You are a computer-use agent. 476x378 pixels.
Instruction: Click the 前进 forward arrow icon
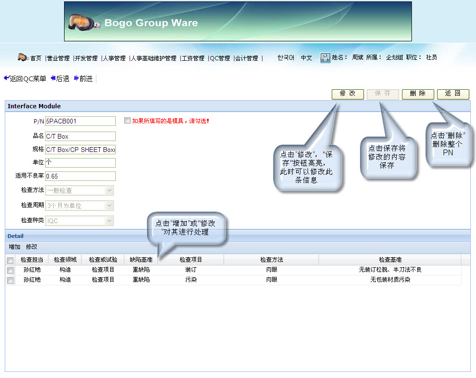point(76,78)
